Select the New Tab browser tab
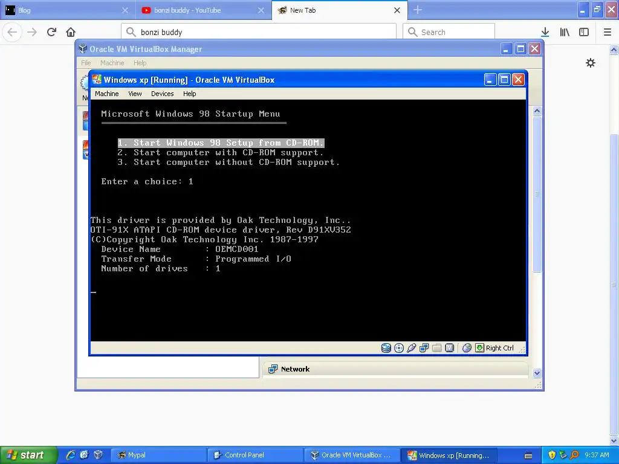Viewport: 619px width, 464px height. (x=340, y=10)
